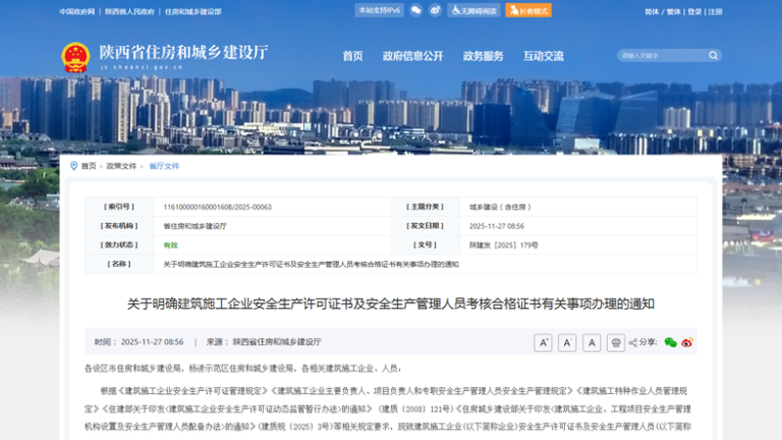Click the print icon
Viewport: 782px width, 440px height.
(616, 343)
